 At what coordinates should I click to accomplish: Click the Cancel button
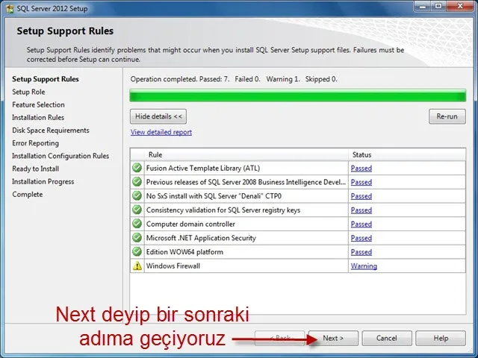[387, 338]
